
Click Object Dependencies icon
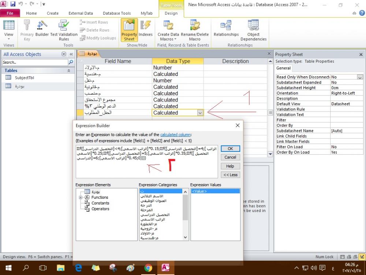tap(253, 30)
